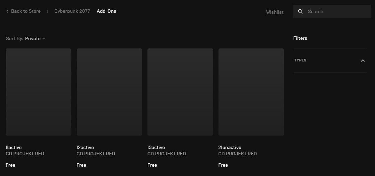Open the Cyberpunk 2077 breadcrumb

72,11
